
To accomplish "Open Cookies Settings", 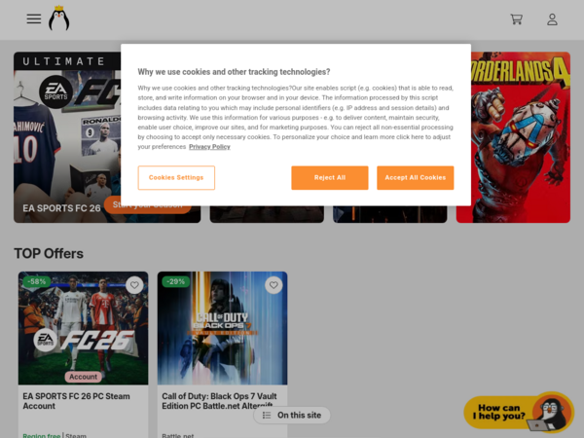I will 176,178.
